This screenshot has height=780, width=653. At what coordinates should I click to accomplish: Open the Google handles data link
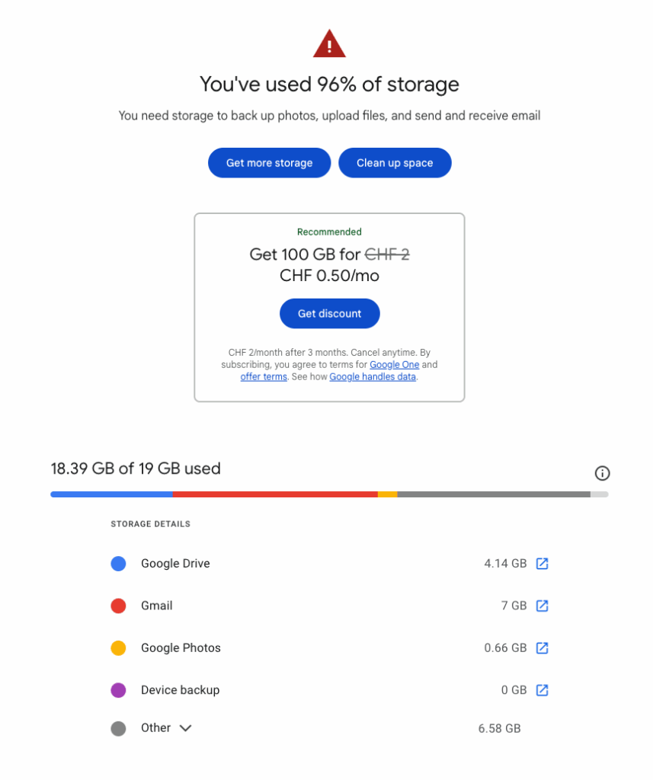point(373,376)
